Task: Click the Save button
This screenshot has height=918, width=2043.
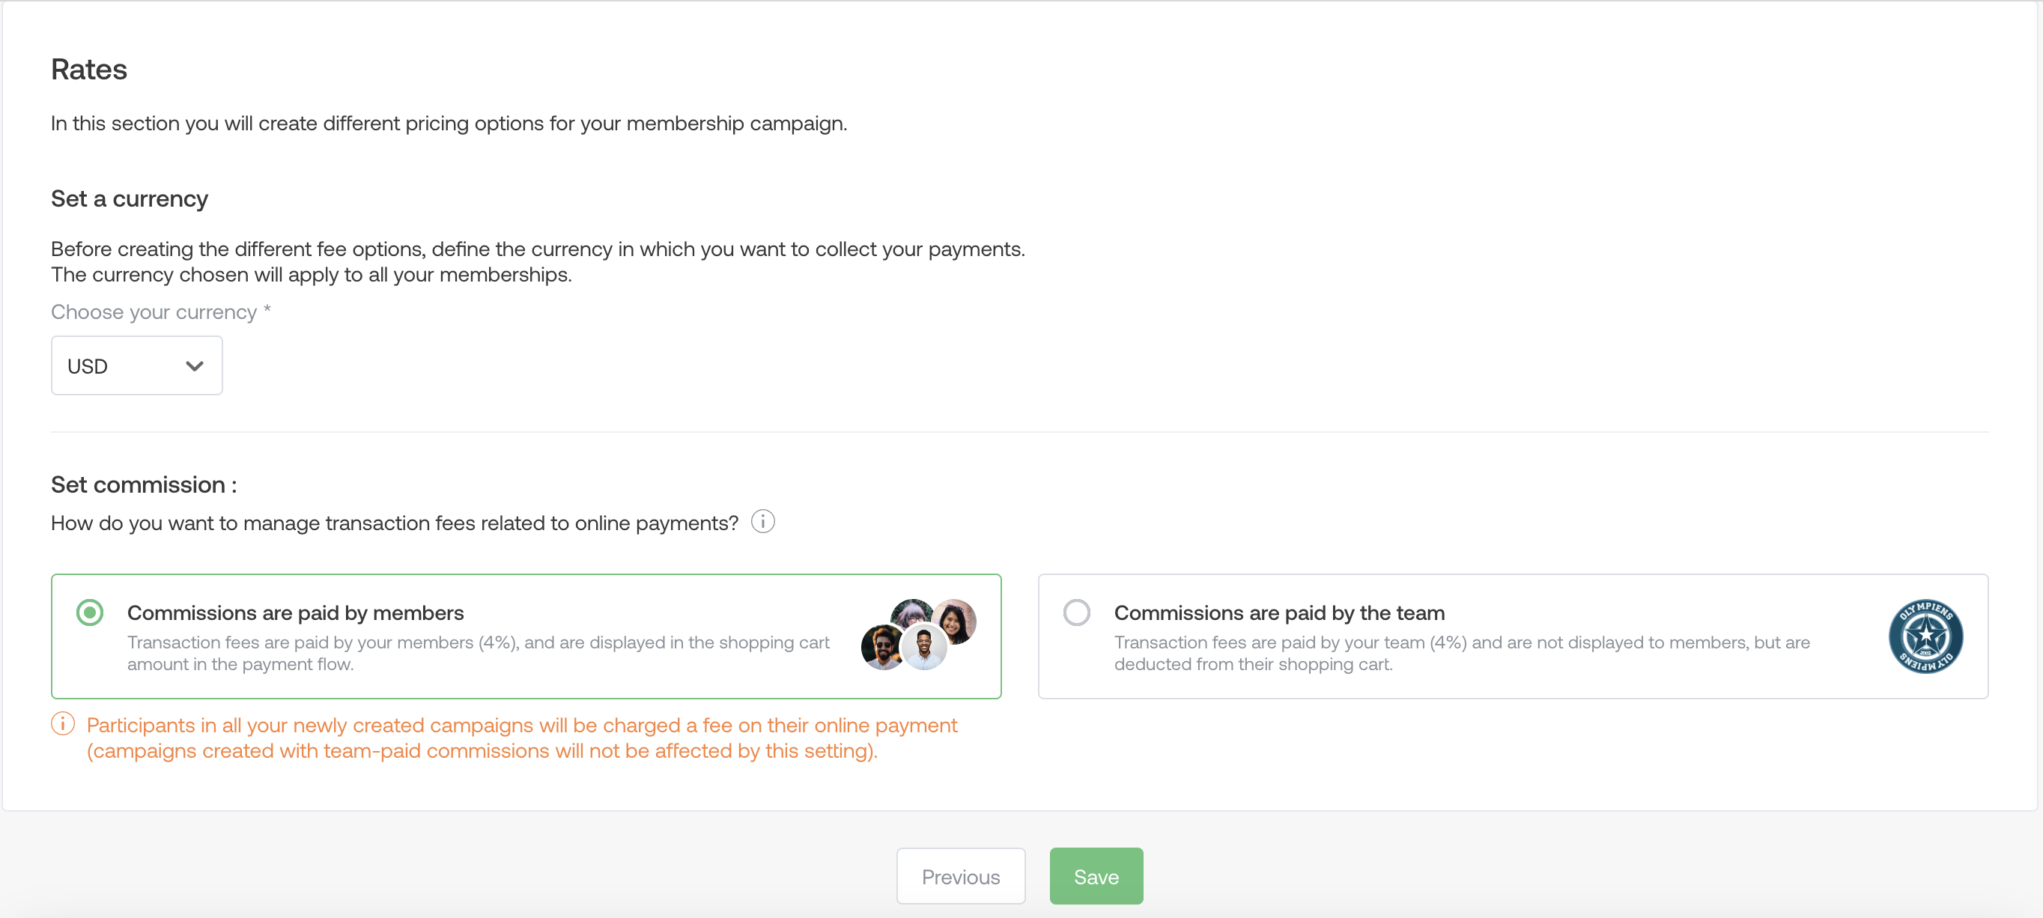Action: coord(1096,876)
